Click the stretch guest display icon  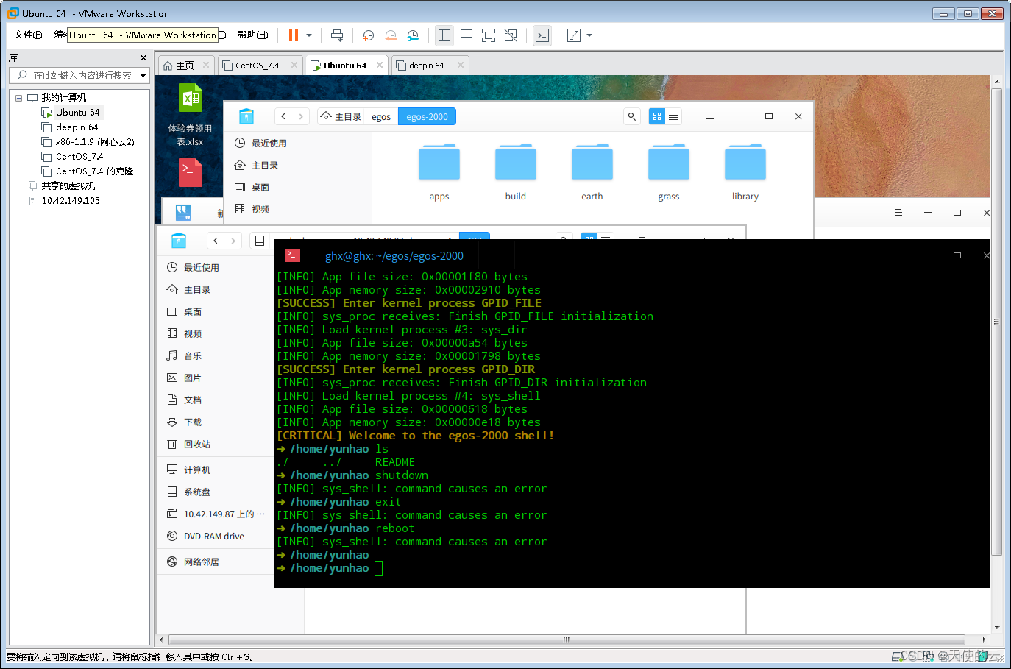pos(574,35)
